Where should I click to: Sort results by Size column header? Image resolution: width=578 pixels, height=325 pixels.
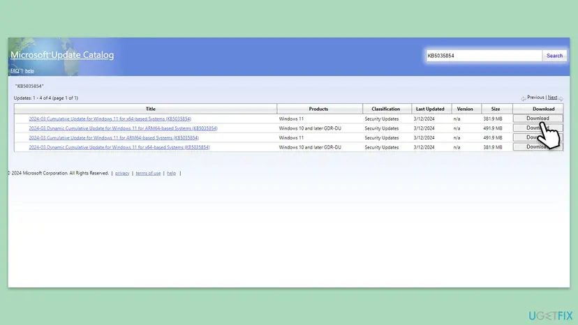pos(496,109)
